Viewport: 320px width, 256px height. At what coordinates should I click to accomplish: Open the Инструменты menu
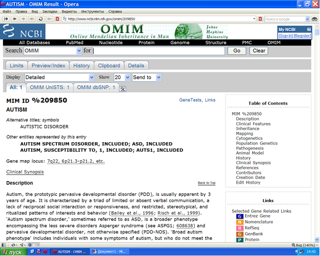click(92, 11)
